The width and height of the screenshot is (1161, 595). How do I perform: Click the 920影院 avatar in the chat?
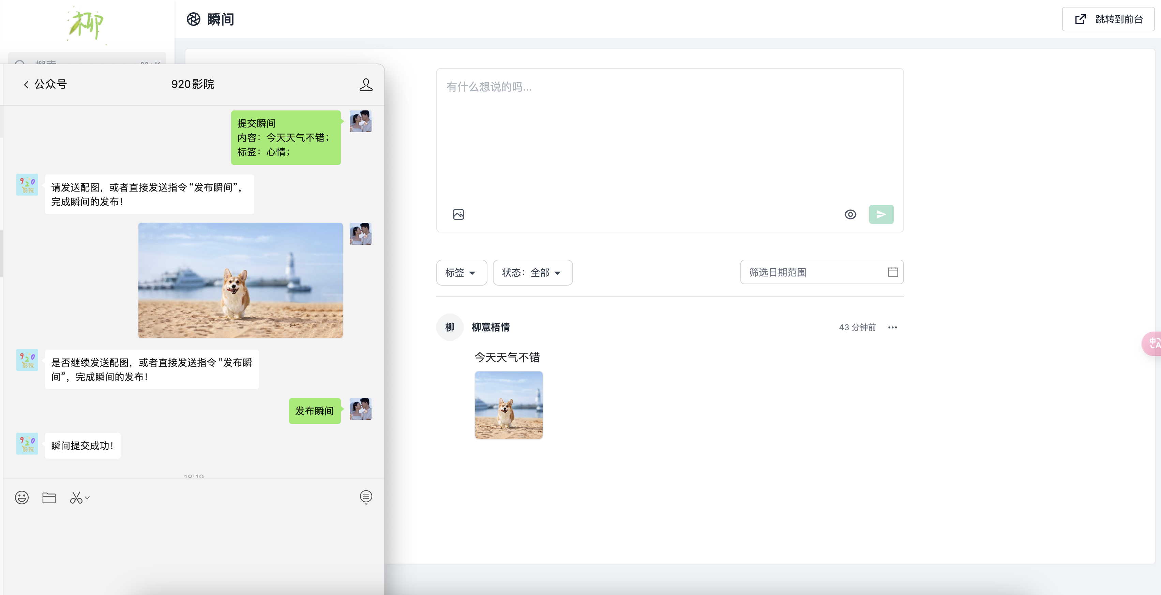pyautogui.click(x=27, y=185)
